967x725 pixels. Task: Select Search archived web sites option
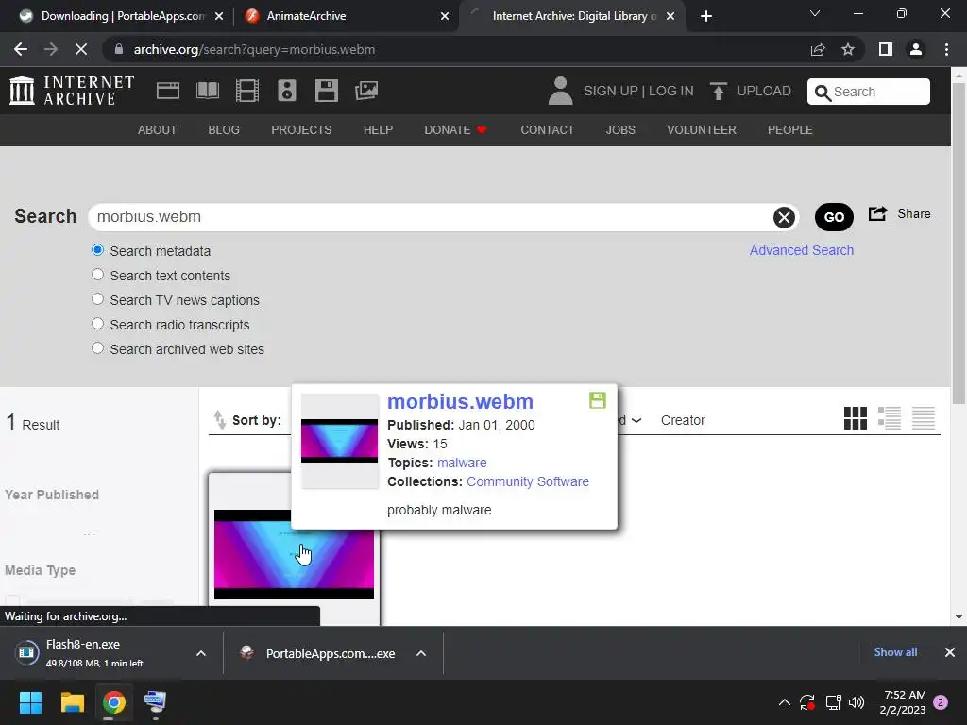pos(97,348)
